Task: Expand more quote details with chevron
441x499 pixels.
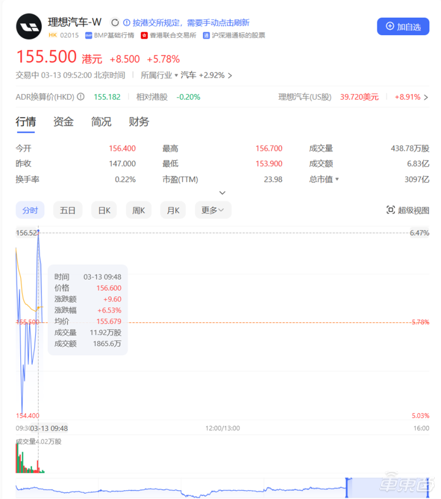Action: [222, 193]
